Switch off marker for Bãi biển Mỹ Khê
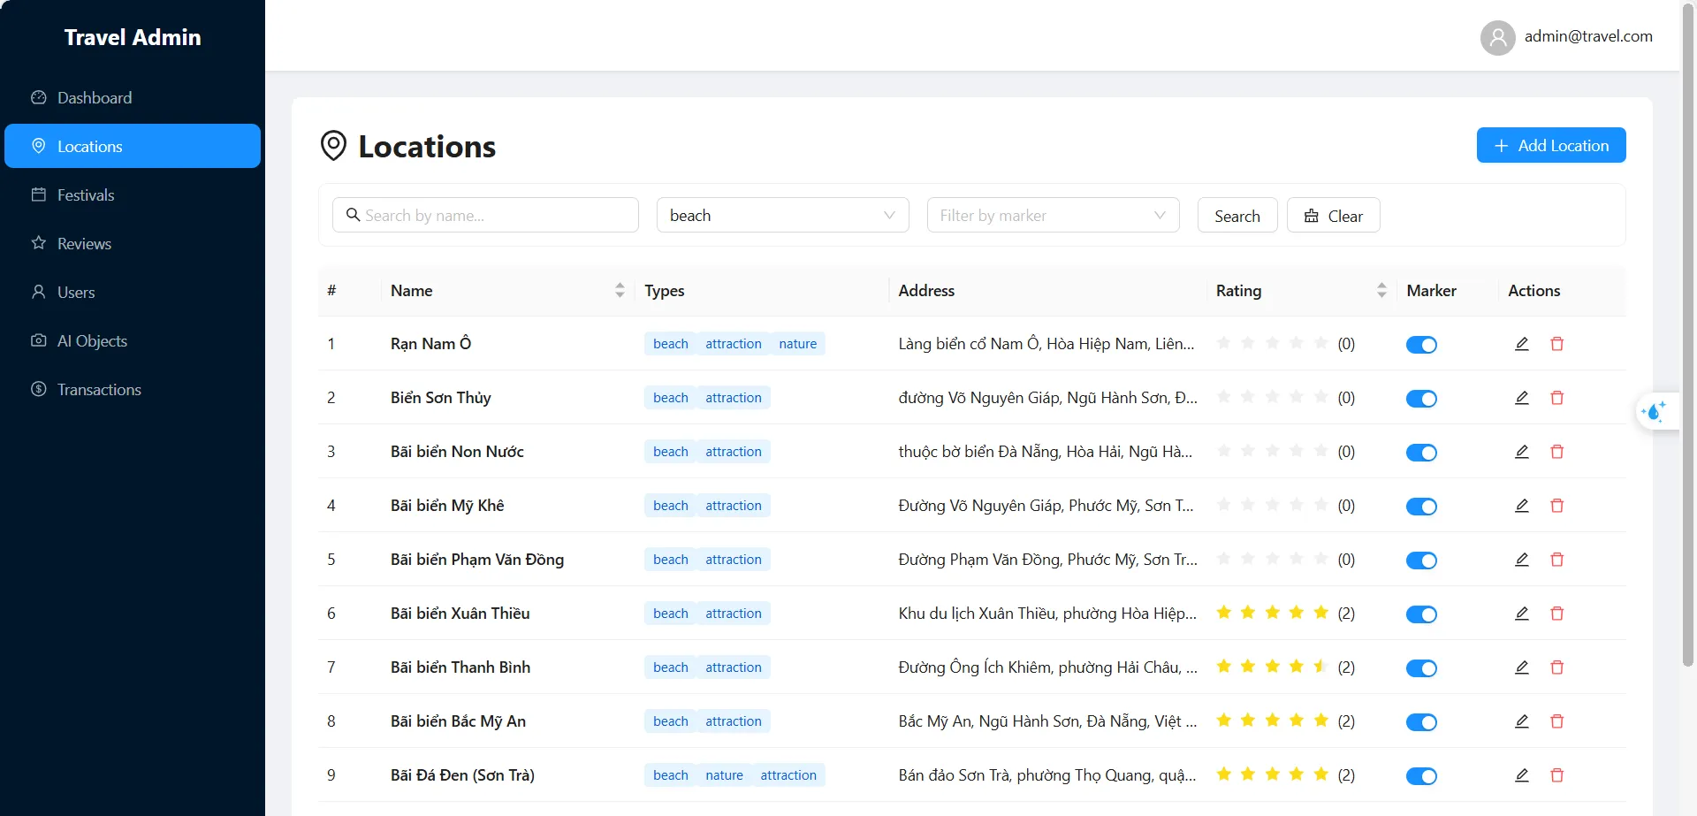Screen dimensions: 1697x816 (1421, 507)
